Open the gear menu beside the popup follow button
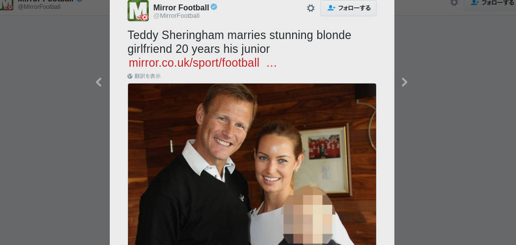Viewport: 516px width, 245px height. click(x=311, y=8)
